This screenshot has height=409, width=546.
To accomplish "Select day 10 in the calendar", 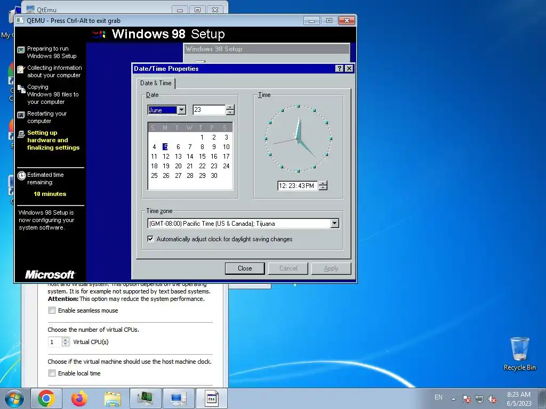I will coord(226,147).
